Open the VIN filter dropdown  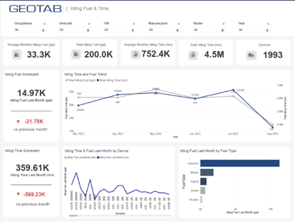[119, 30]
